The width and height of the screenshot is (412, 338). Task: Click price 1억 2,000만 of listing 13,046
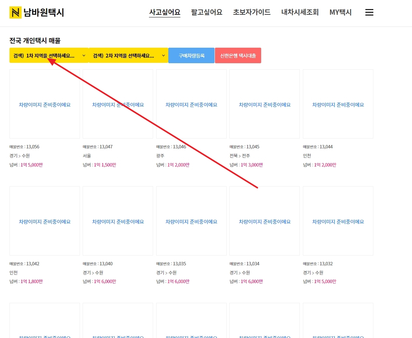(179, 165)
